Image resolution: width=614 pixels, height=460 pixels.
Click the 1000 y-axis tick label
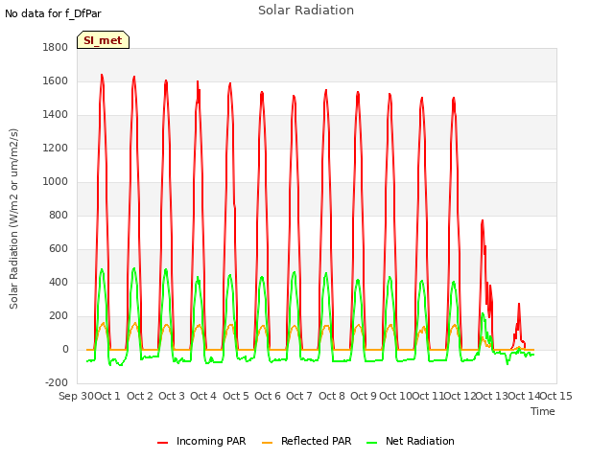pyautogui.click(x=56, y=182)
